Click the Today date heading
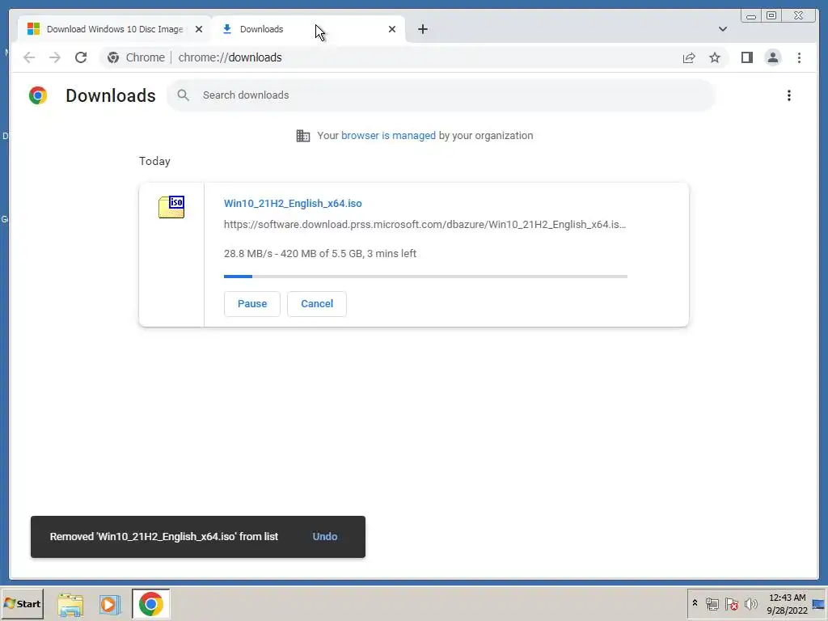The width and height of the screenshot is (828, 621). [154, 161]
